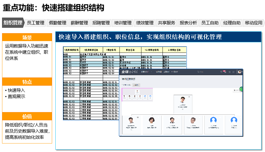Select the subordinate card with bob-haired woman
Viewport: 265px width, 152px height.
point(152,125)
